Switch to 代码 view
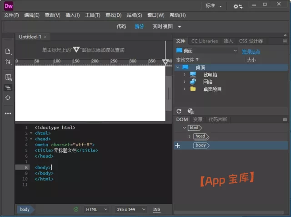The height and width of the screenshot is (217, 291). (x=121, y=26)
